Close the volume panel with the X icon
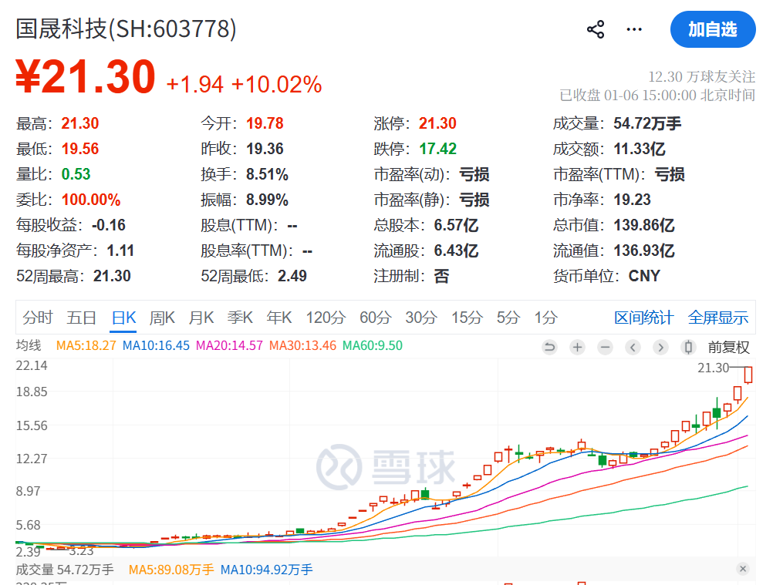 tap(743, 569)
